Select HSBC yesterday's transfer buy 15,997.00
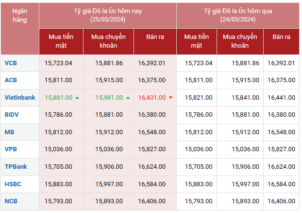Image resolution: width=302 pixels, height=213 pixels. coord(245,184)
